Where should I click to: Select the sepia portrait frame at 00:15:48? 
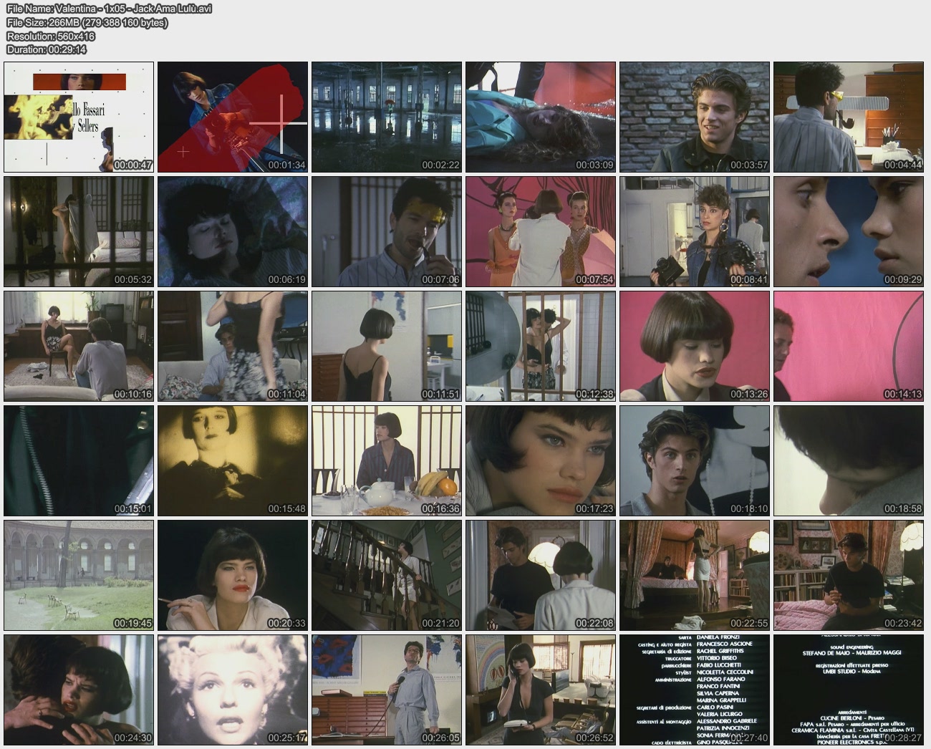click(233, 460)
